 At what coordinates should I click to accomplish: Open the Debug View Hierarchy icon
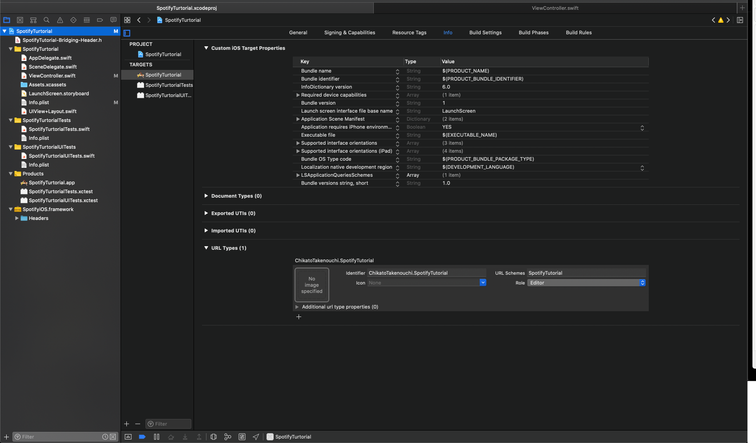tap(214, 437)
